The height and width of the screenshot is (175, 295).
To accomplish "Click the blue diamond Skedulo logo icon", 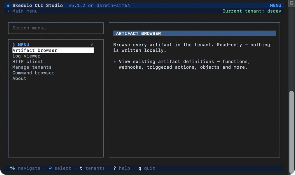I will pos(8,6).
